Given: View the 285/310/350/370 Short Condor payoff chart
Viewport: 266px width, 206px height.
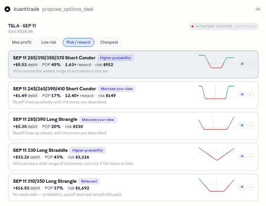Looking at the screenshot, I should click(216, 62).
